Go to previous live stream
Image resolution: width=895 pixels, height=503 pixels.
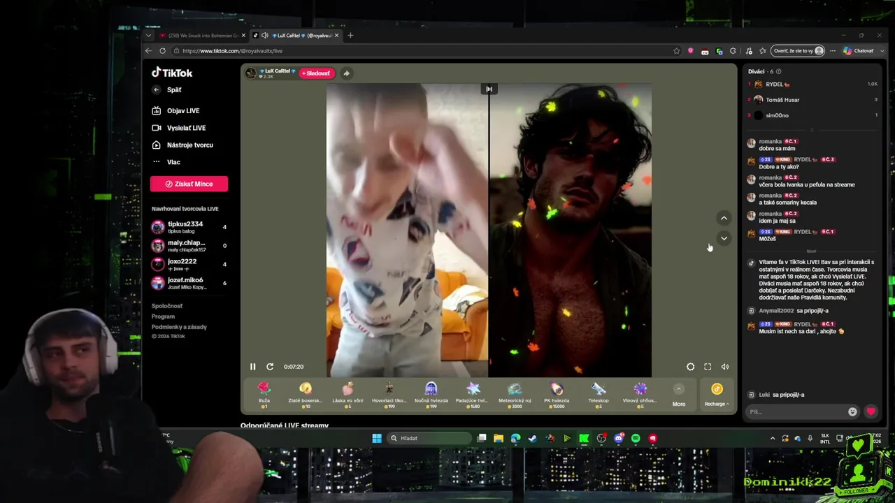pos(724,218)
